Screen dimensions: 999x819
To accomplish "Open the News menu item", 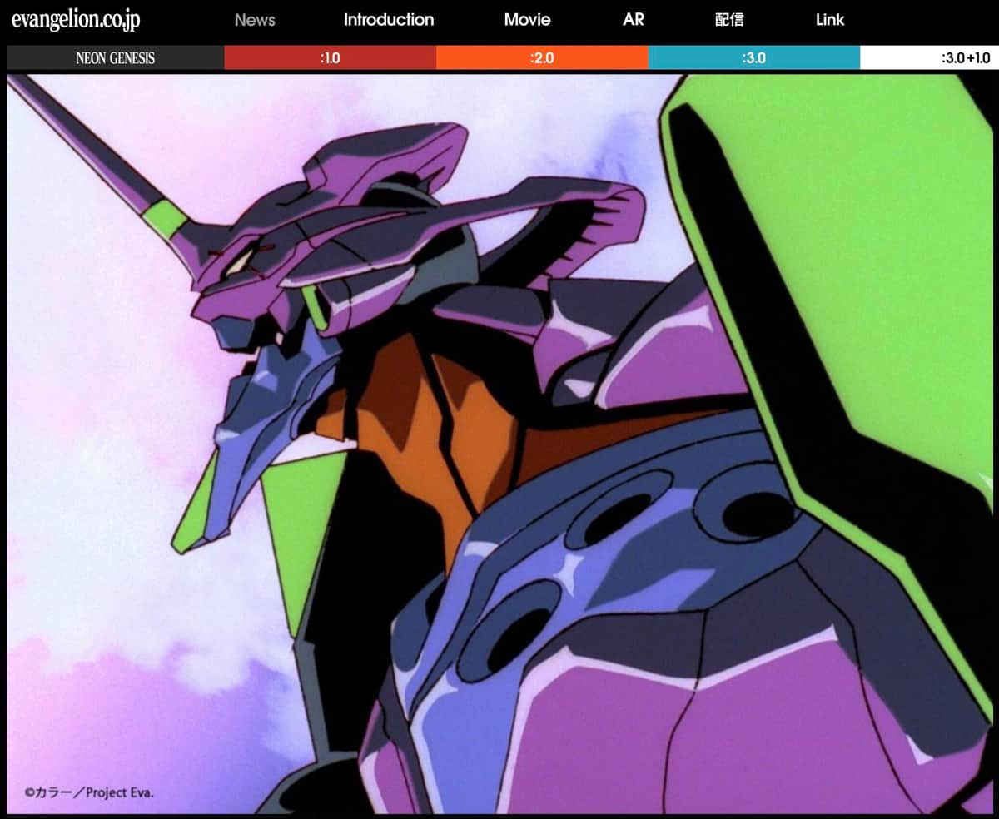I will (255, 20).
